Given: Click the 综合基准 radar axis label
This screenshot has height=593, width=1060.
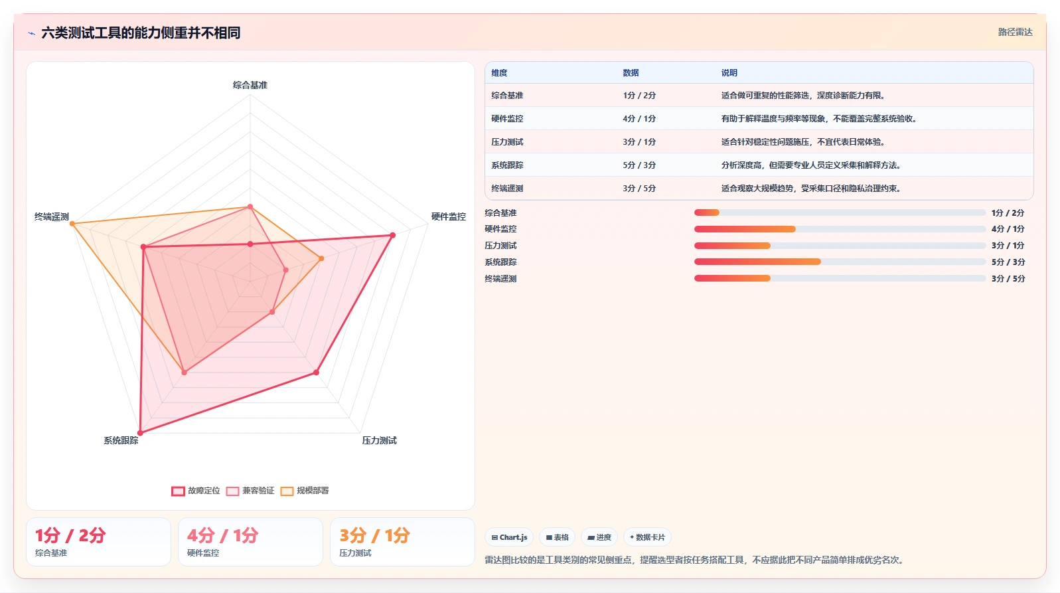Looking at the screenshot, I should click(250, 85).
